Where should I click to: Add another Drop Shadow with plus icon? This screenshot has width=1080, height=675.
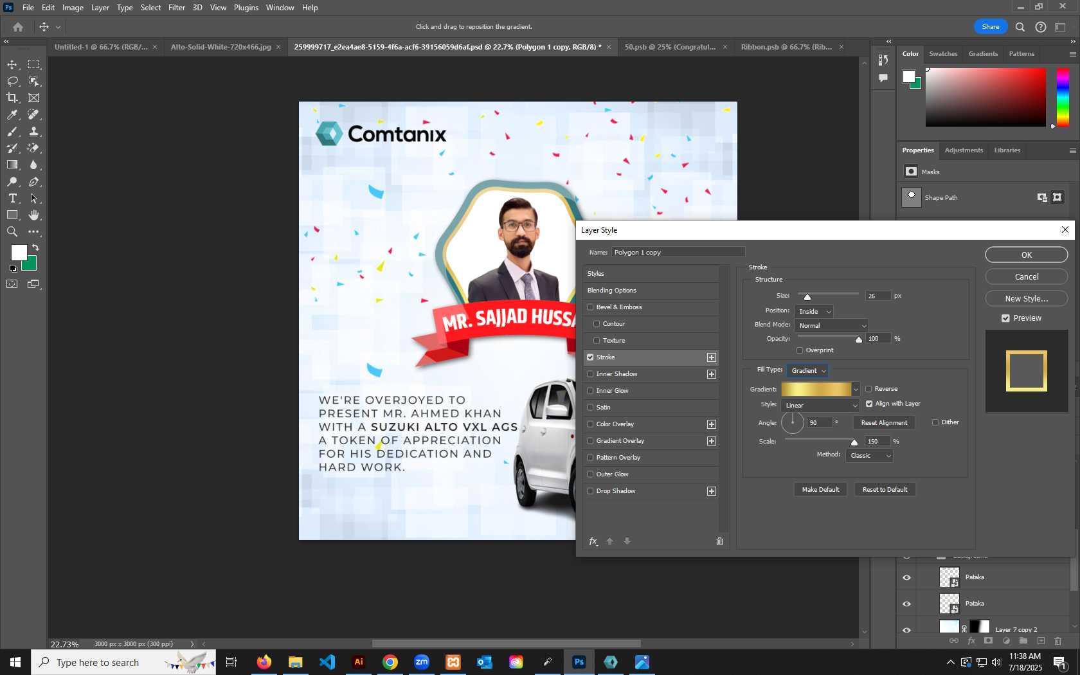click(x=712, y=491)
